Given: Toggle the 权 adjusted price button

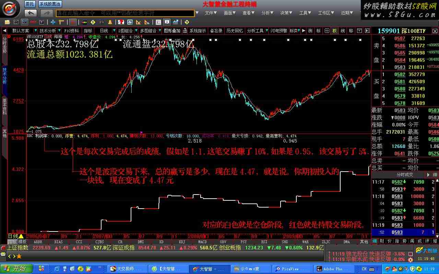Looking at the screenshot, I should pyautogui.click(x=334, y=30).
